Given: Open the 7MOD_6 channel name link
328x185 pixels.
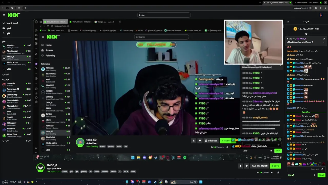Looking at the screenshot, I should (x=52, y=165).
